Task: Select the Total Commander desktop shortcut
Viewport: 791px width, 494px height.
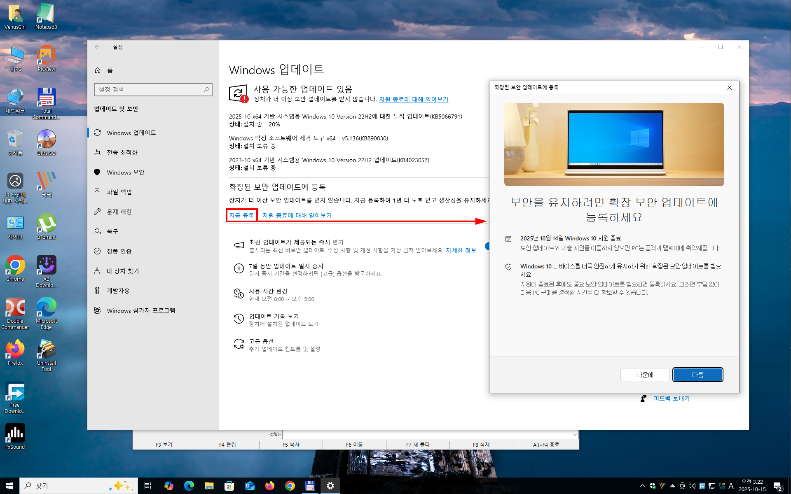Action: pos(46,104)
